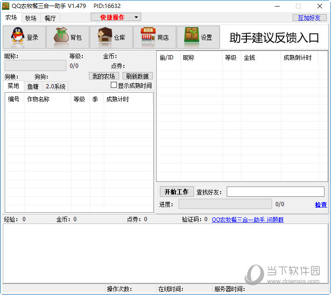Click the 经验: 0 counter text
The height and width of the screenshot is (295, 331).
point(15,219)
